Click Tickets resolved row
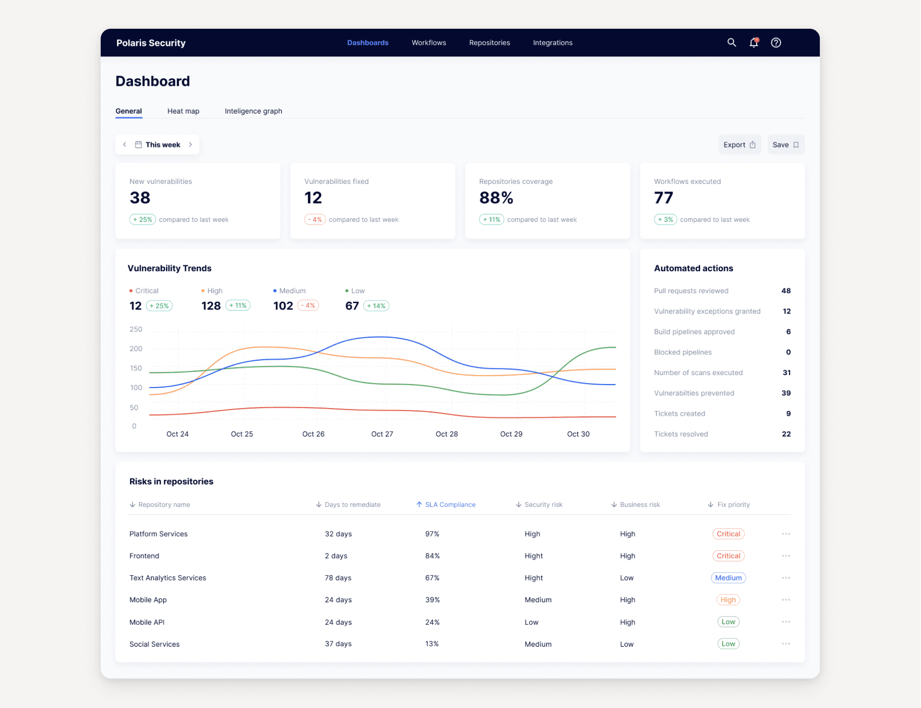This screenshot has height=708, width=921. (x=722, y=434)
